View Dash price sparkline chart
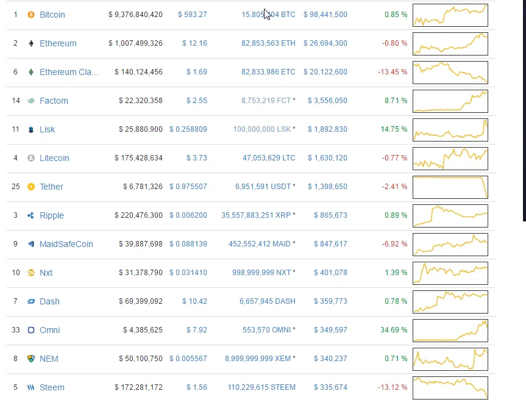Image resolution: width=526 pixels, height=402 pixels. 450,302
